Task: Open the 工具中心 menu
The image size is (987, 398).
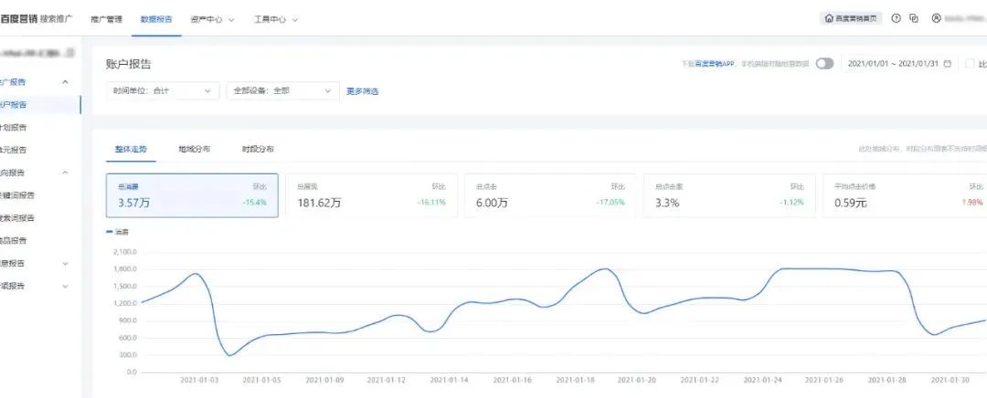Action: [x=275, y=18]
